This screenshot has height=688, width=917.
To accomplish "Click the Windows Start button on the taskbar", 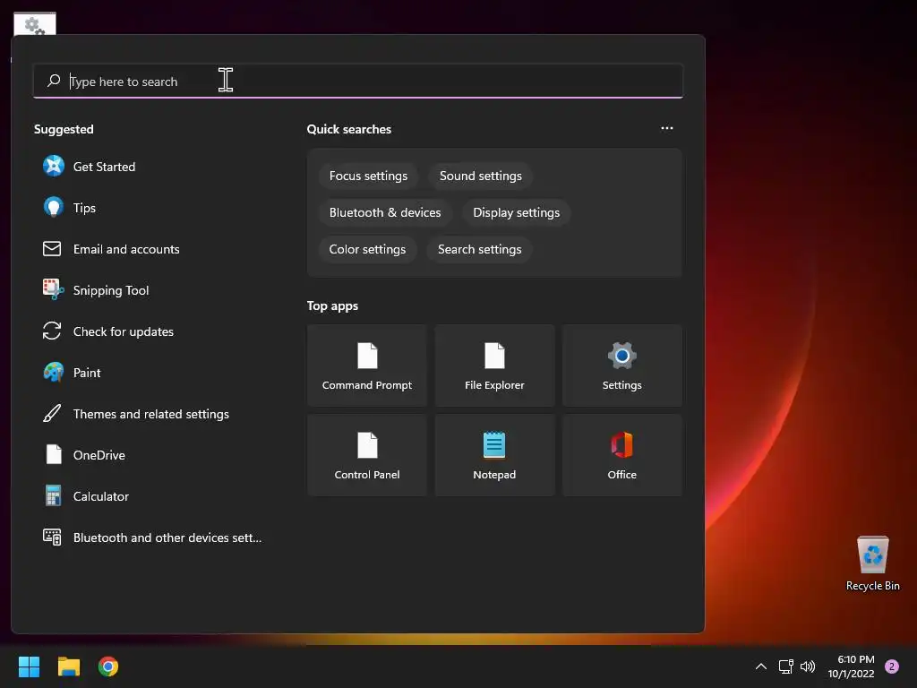I will (x=29, y=666).
